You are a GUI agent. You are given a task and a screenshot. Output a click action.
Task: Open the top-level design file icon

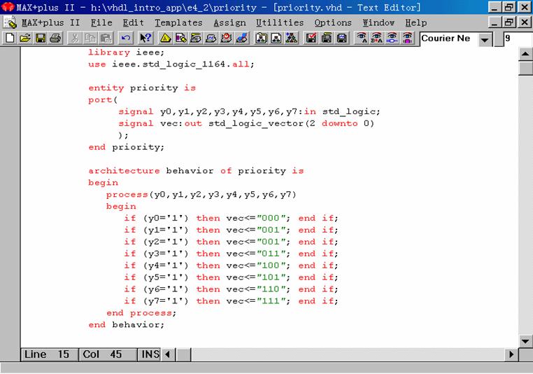click(x=291, y=38)
